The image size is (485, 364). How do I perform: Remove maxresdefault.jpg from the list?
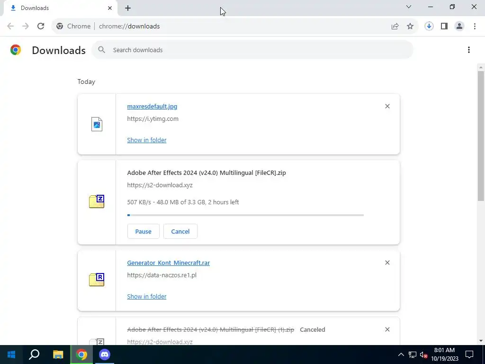pyautogui.click(x=387, y=106)
